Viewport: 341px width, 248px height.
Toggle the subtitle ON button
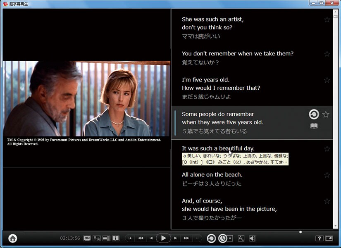[x=87, y=238]
